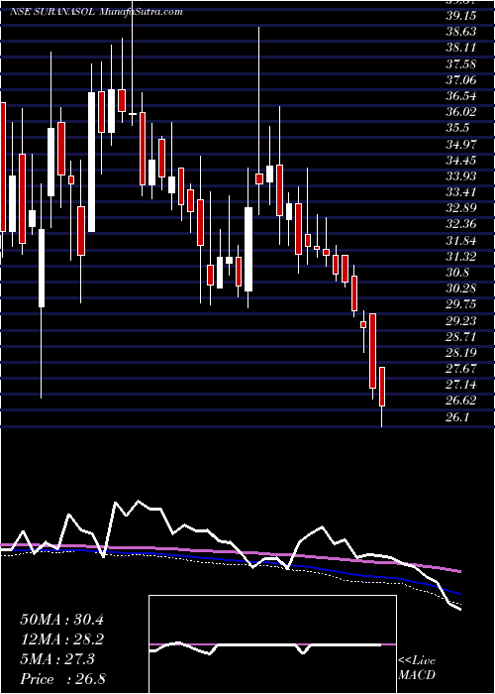
Task: Click the 29.23 price axis label
Action: (x=461, y=320)
